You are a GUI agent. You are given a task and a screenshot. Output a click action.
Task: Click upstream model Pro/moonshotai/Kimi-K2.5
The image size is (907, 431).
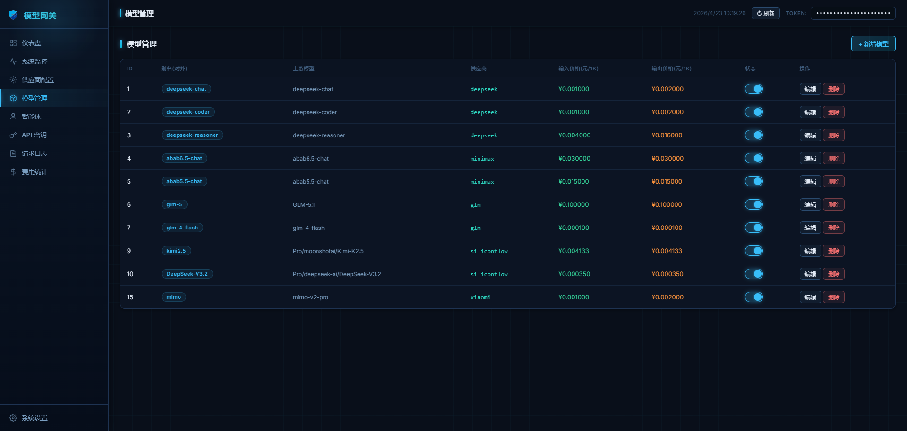click(x=328, y=251)
